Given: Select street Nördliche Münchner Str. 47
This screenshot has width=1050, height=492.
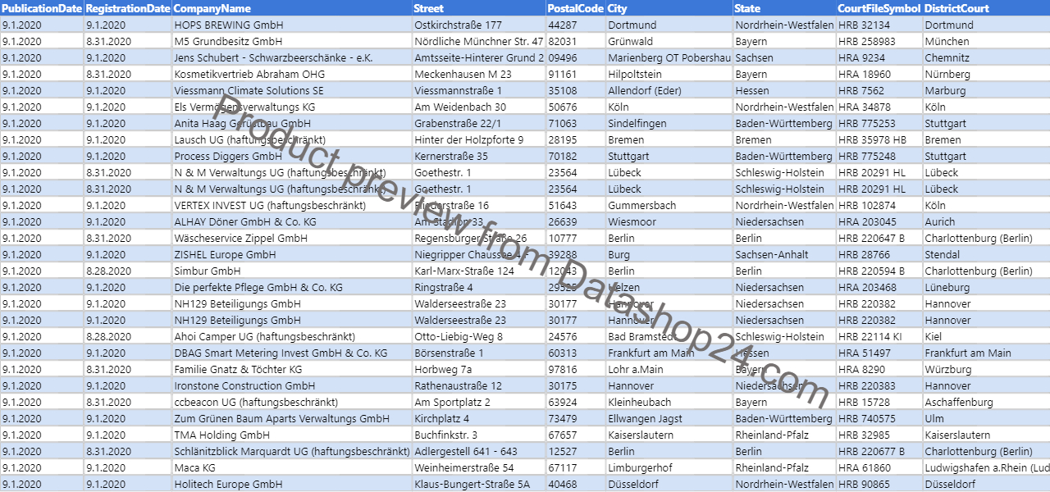Looking at the screenshot, I should [478, 41].
